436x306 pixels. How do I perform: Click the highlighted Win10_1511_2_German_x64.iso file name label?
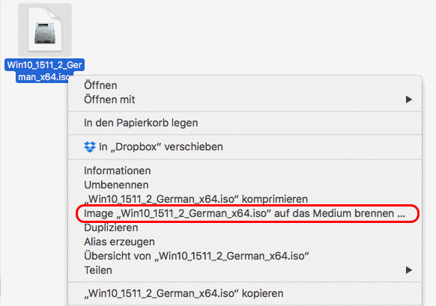click(44, 71)
